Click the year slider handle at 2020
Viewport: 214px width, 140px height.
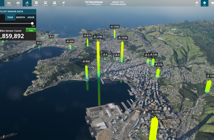coord(32,23)
